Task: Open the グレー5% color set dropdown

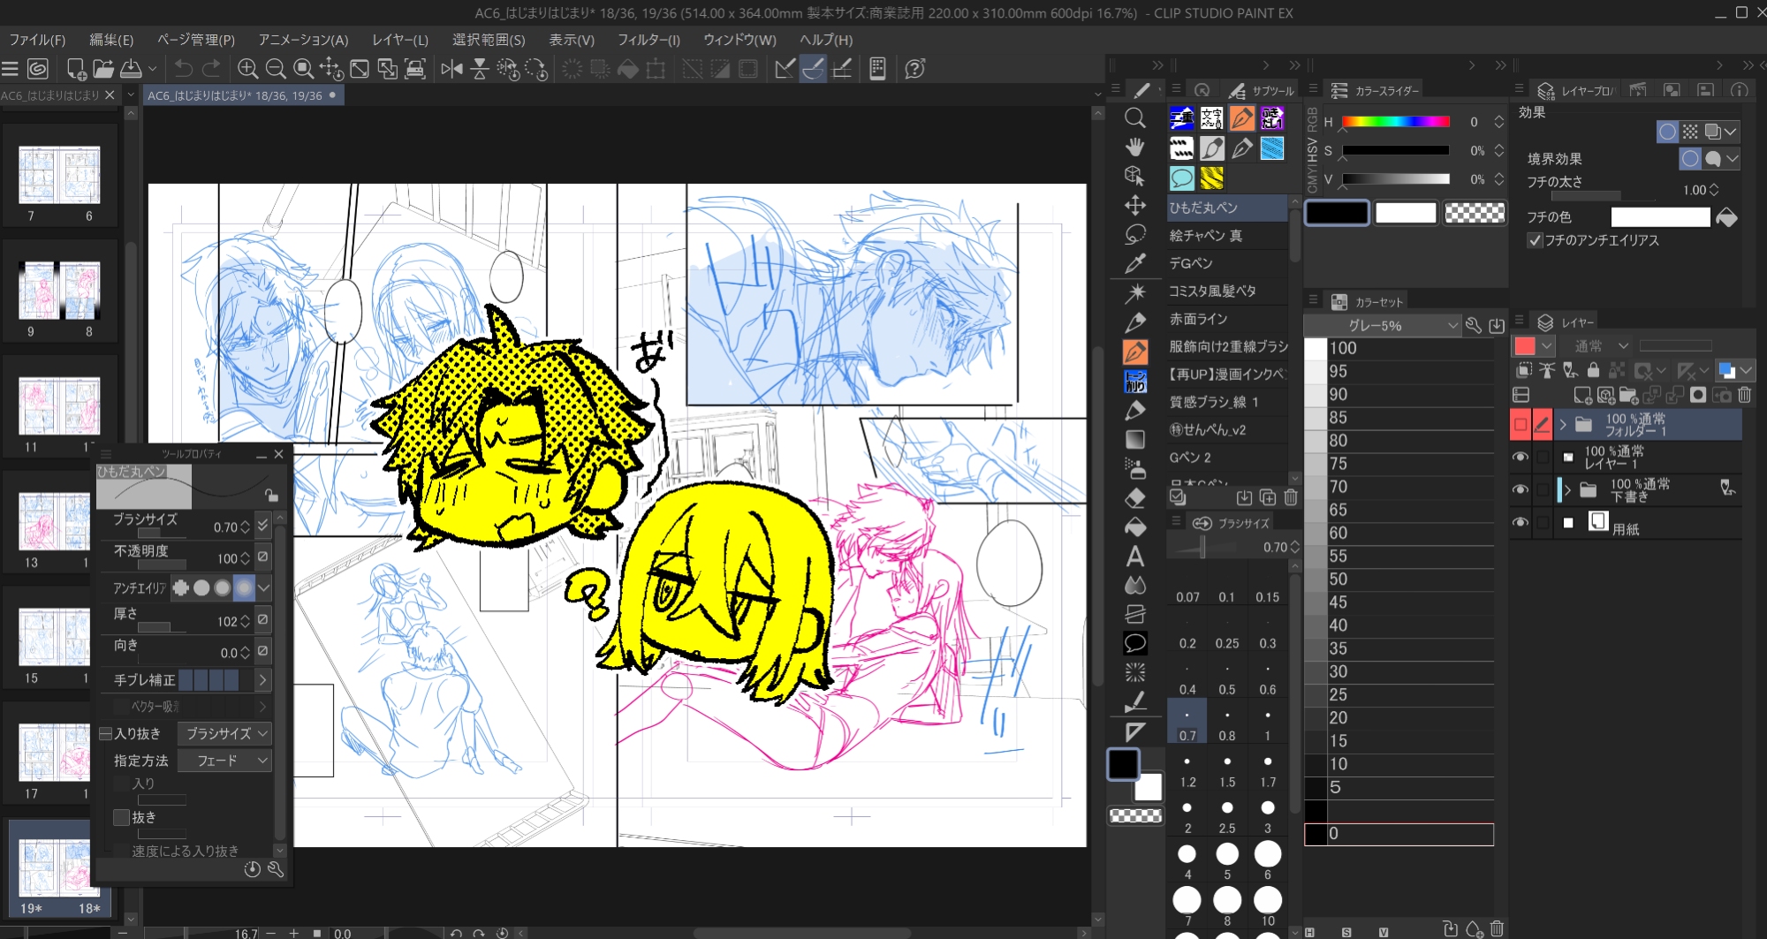Action: (1381, 326)
